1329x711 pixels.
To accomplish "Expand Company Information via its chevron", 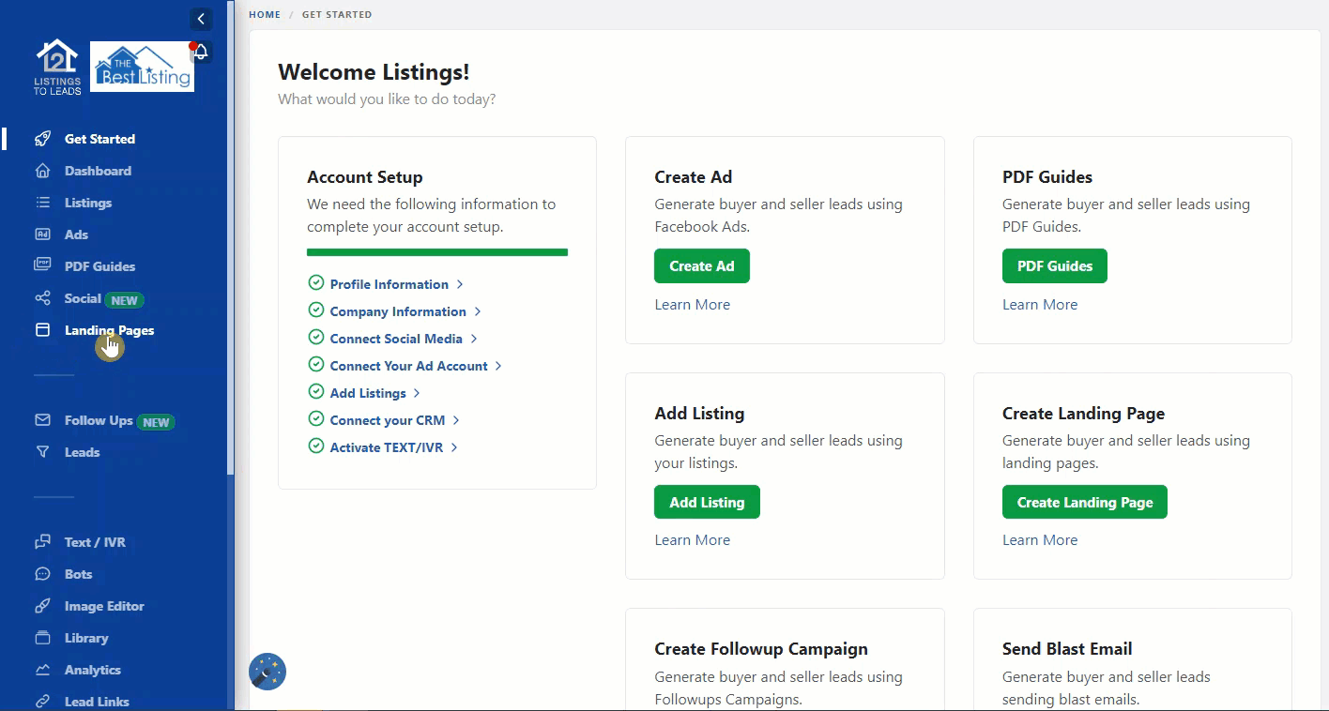I will [x=478, y=311].
